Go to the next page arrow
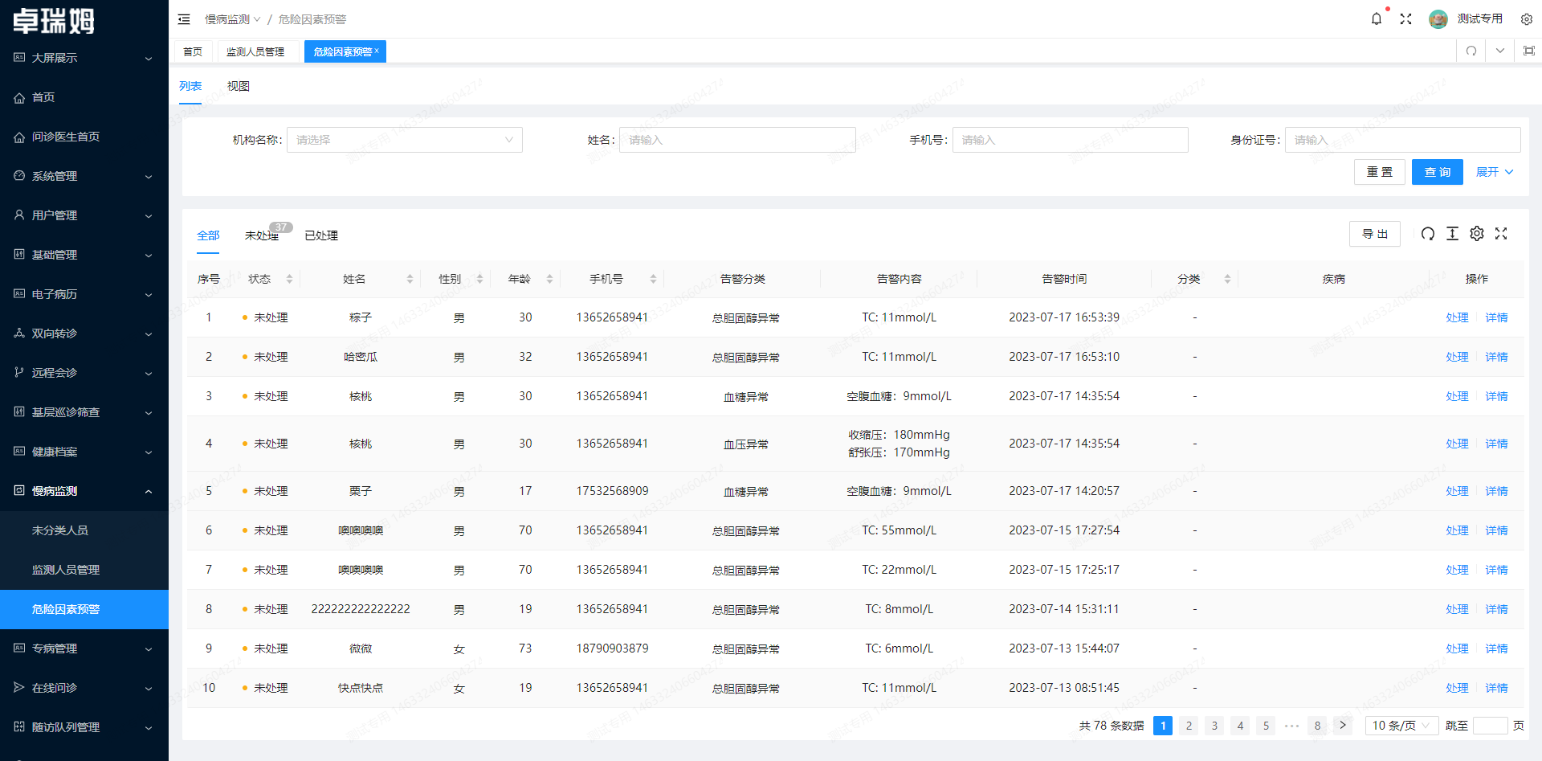The width and height of the screenshot is (1542, 761). (x=1343, y=726)
